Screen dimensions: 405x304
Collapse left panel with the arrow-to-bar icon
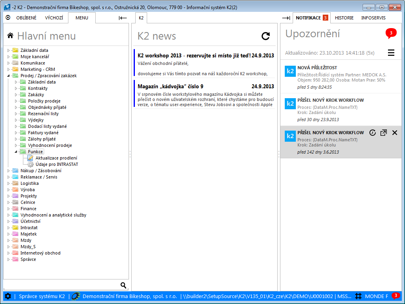point(123,18)
